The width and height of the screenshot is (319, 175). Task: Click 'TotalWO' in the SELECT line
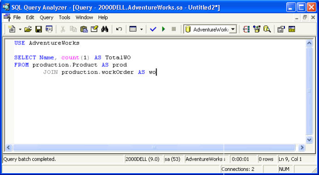[118, 58]
